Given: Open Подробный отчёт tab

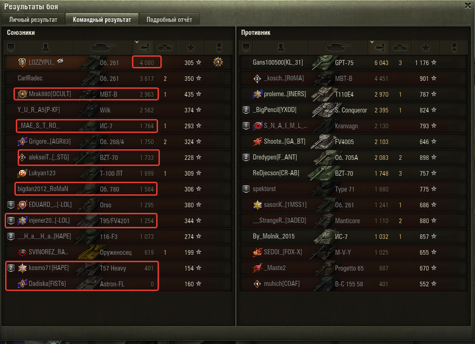Looking at the screenshot, I should coord(169,20).
